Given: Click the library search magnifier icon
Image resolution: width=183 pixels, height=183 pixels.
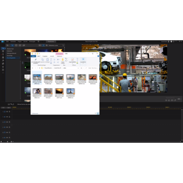Looking at the screenshot, I should [63, 45].
